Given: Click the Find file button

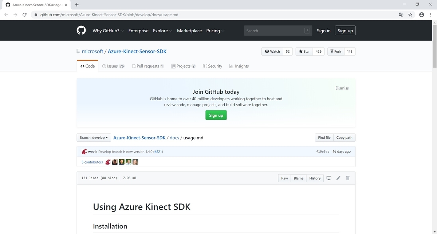Looking at the screenshot, I should (x=324, y=138).
